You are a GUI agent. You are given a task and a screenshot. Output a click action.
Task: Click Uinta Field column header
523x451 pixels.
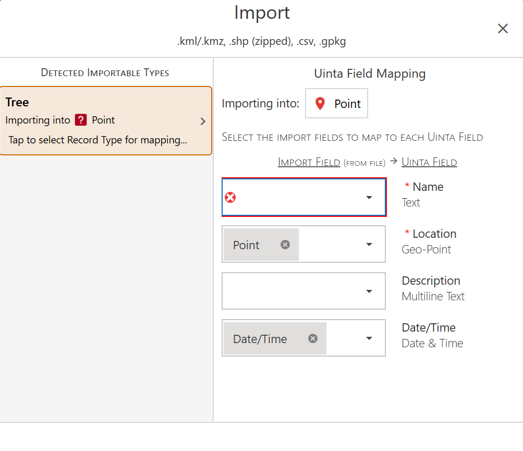[429, 162]
